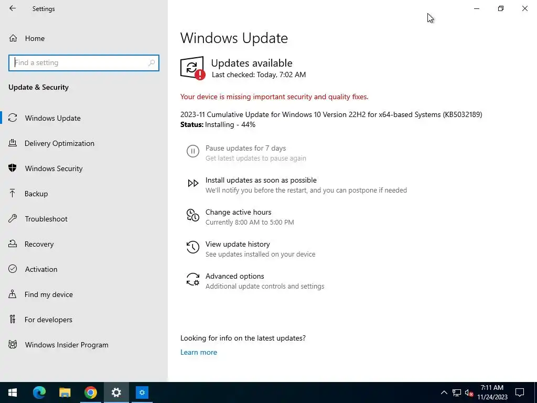
Task: Click the update history clock icon
Action: click(x=193, y=247)
